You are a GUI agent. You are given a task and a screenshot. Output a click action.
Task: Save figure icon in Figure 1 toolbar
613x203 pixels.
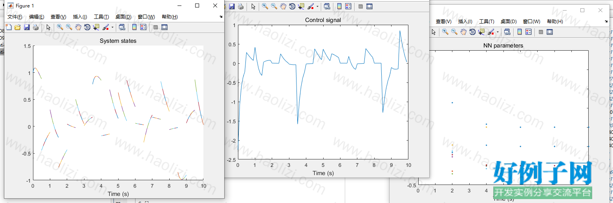tap(27, 27)
